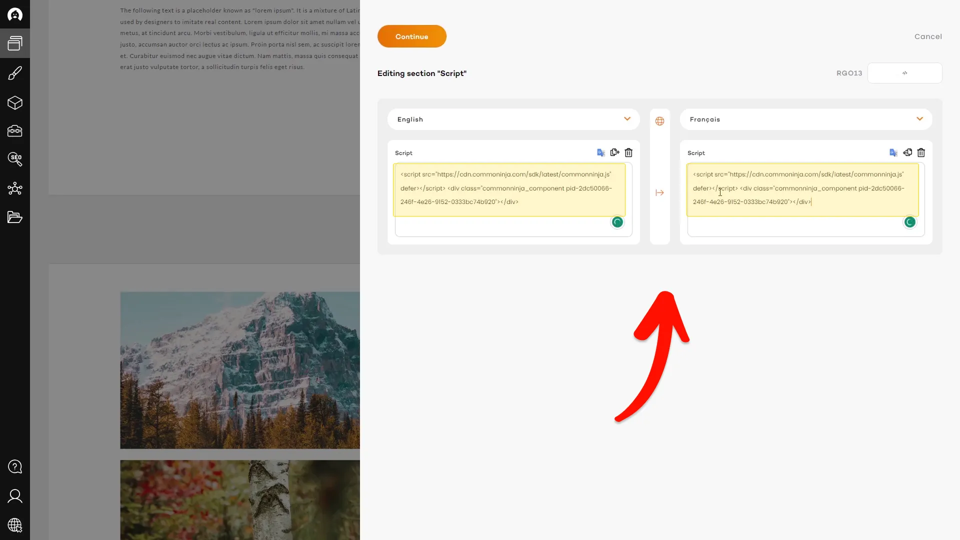
Task: Click the RGO13 section type field
Action: [x=905, y=73]
